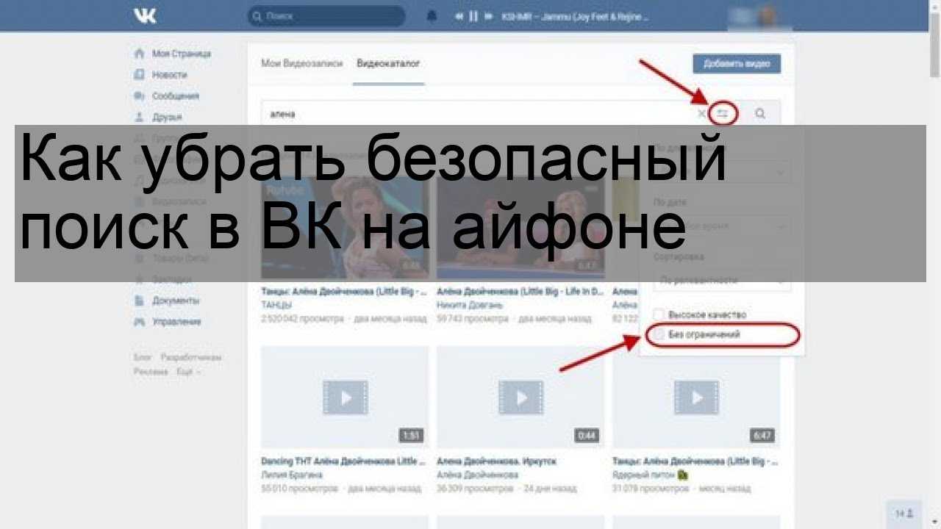This screenshot has width=941, height=529.
Task: Click the Друзья person icon
Action: point(139,117)
